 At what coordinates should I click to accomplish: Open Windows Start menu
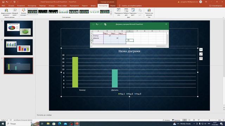pyautogui.click(x=3, y=124)
